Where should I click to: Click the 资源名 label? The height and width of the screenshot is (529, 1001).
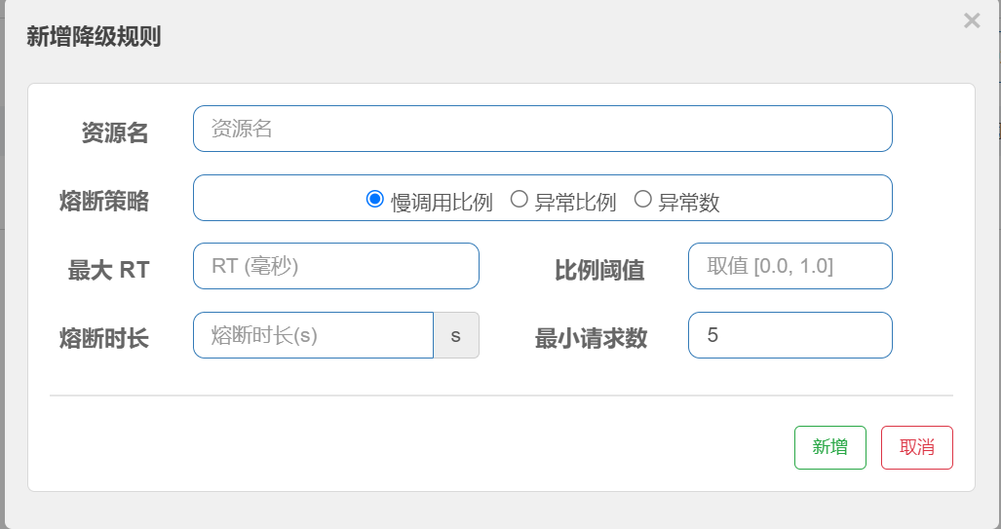115,132
